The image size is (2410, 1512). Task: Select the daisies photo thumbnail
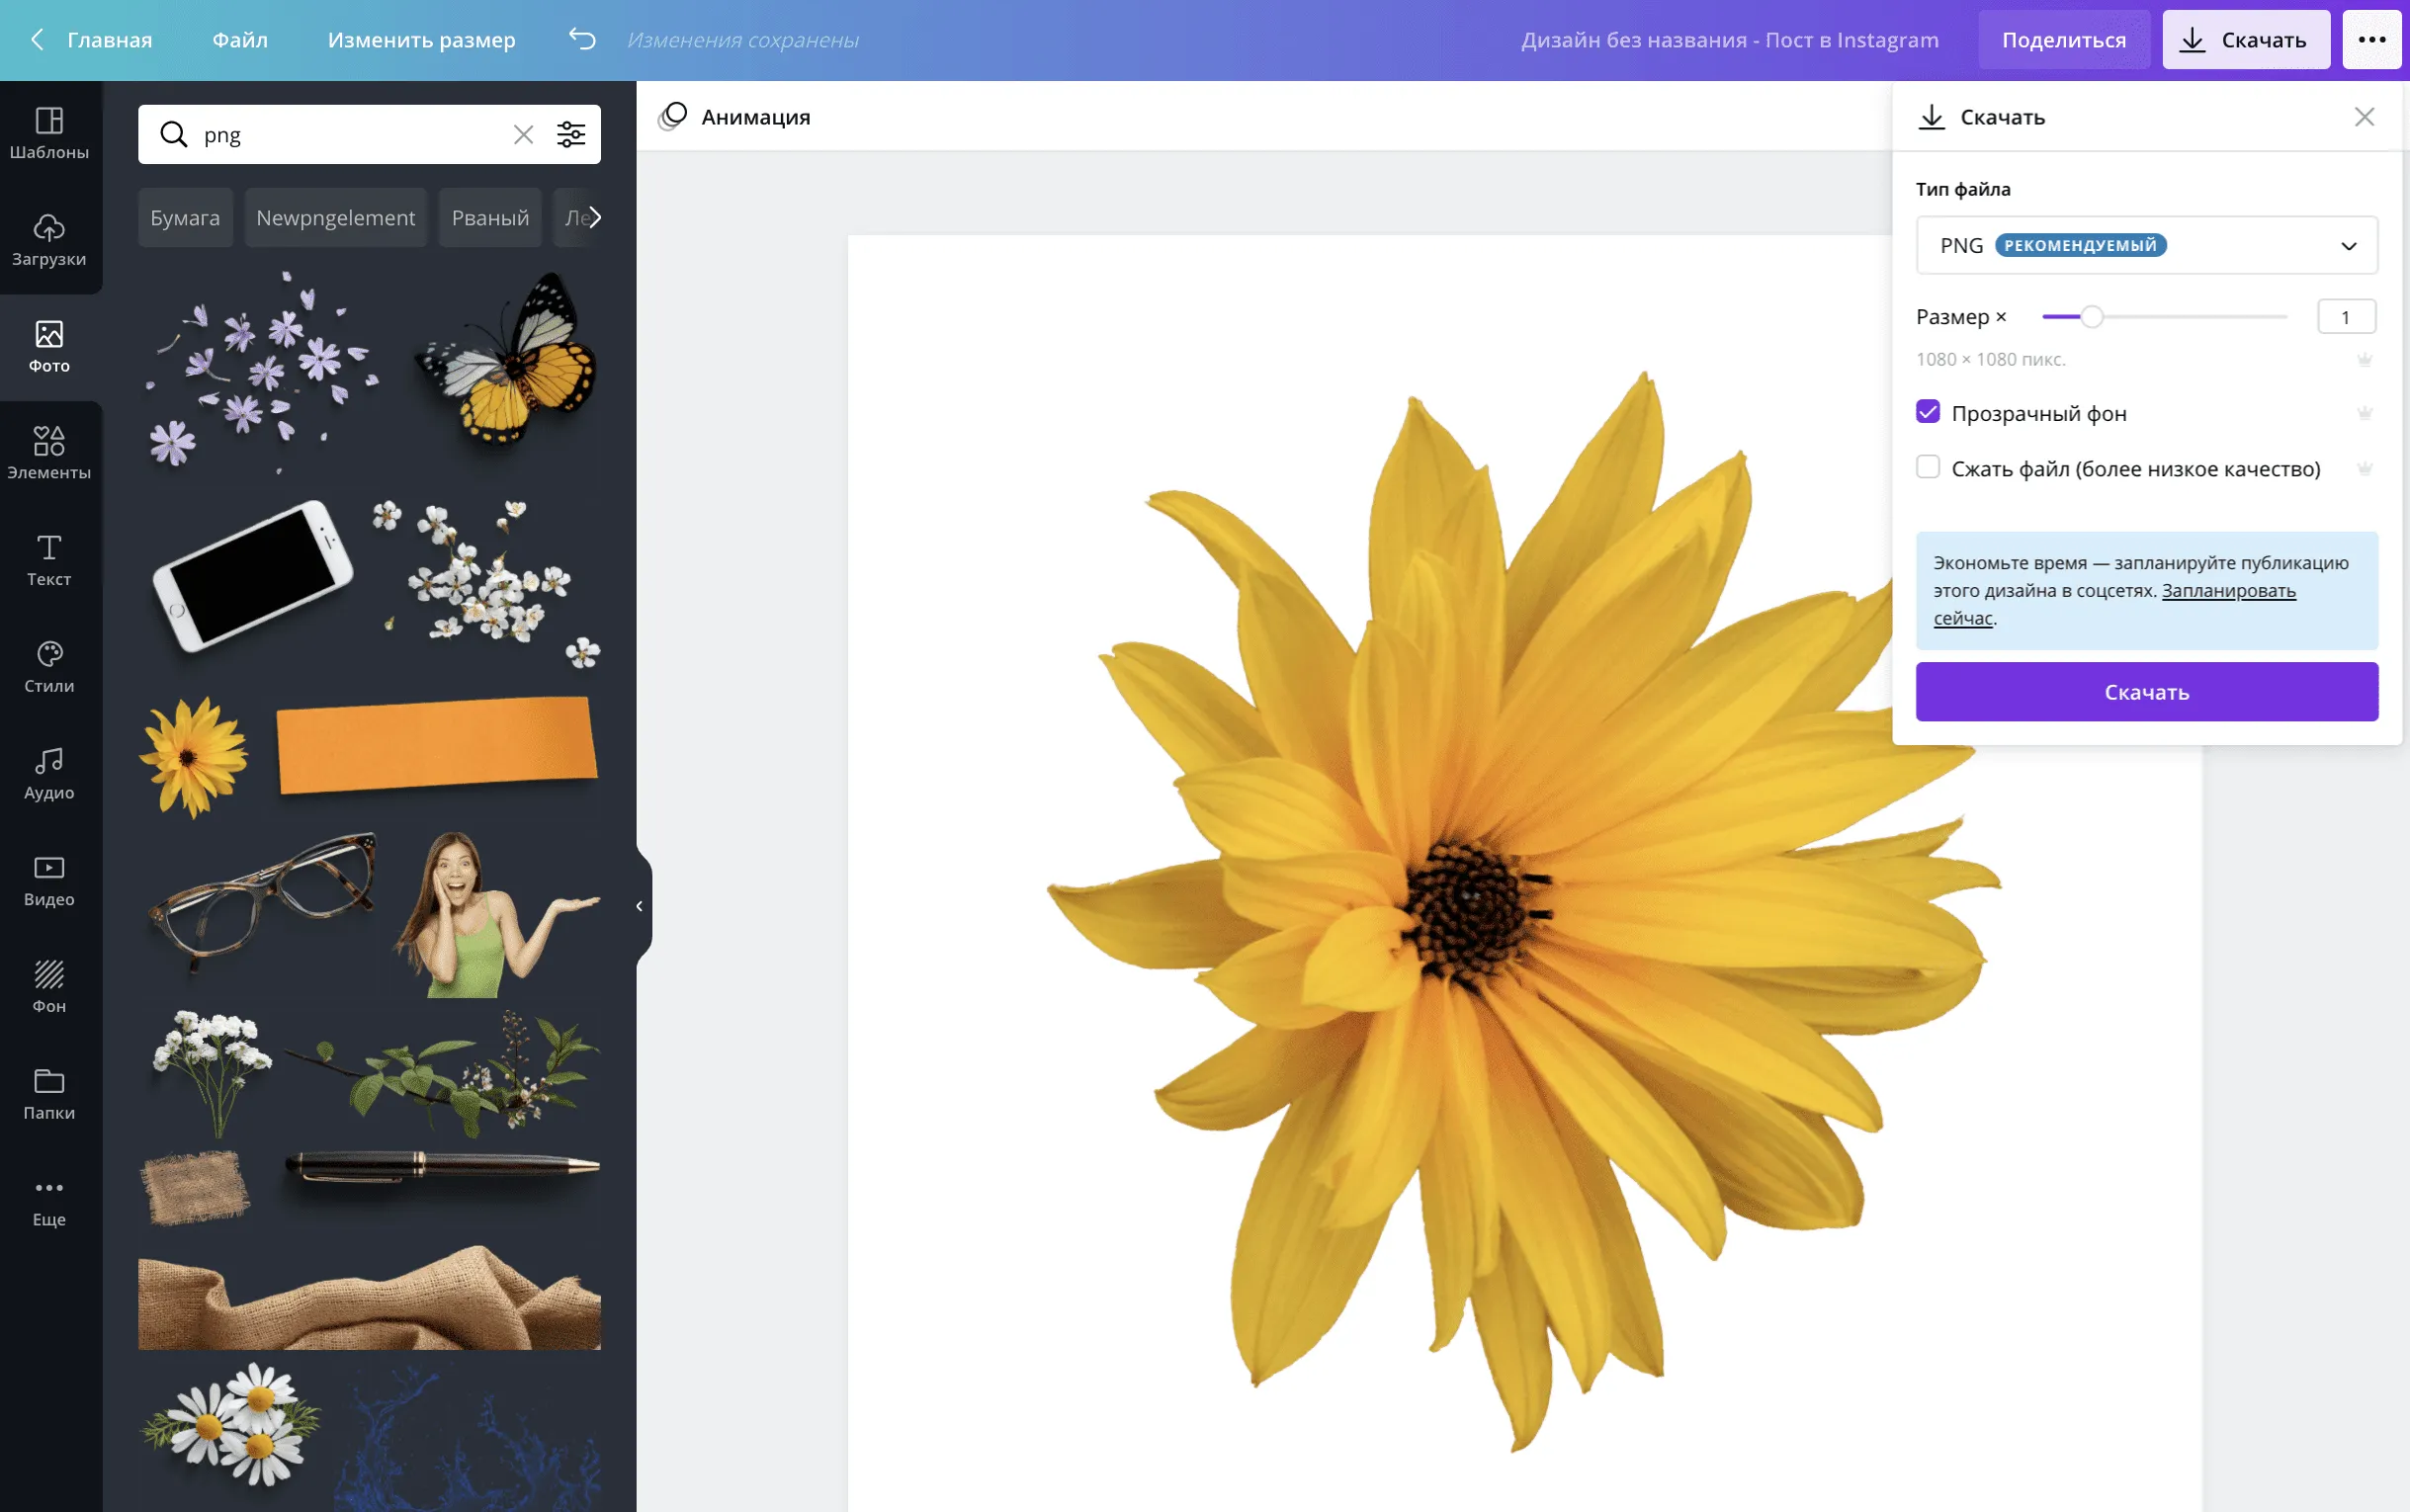tap(232, 1423)
